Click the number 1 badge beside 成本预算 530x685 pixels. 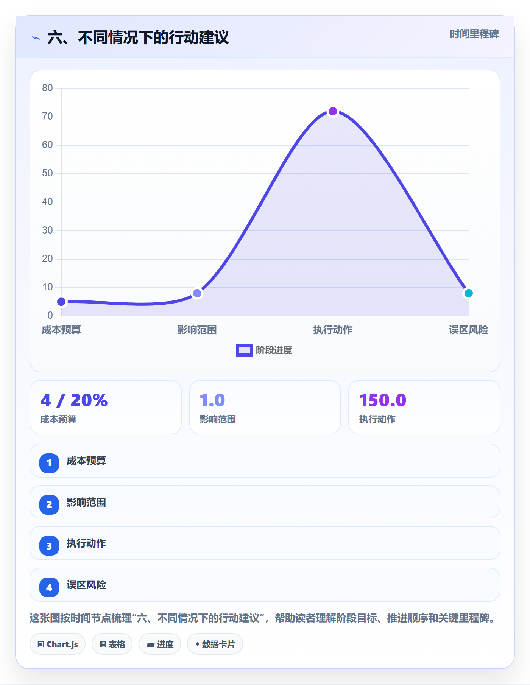pyautogui.click(x=49, y=463)
